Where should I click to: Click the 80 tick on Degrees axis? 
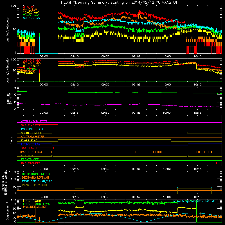(x=14, y=204)
